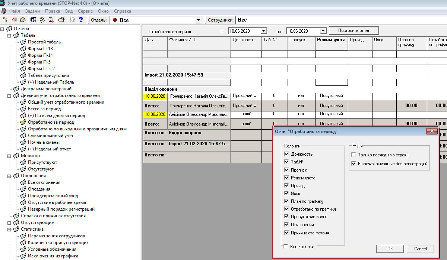Open the Справка menu
This screenshot has width=447, height=260.
coord(123,11)
